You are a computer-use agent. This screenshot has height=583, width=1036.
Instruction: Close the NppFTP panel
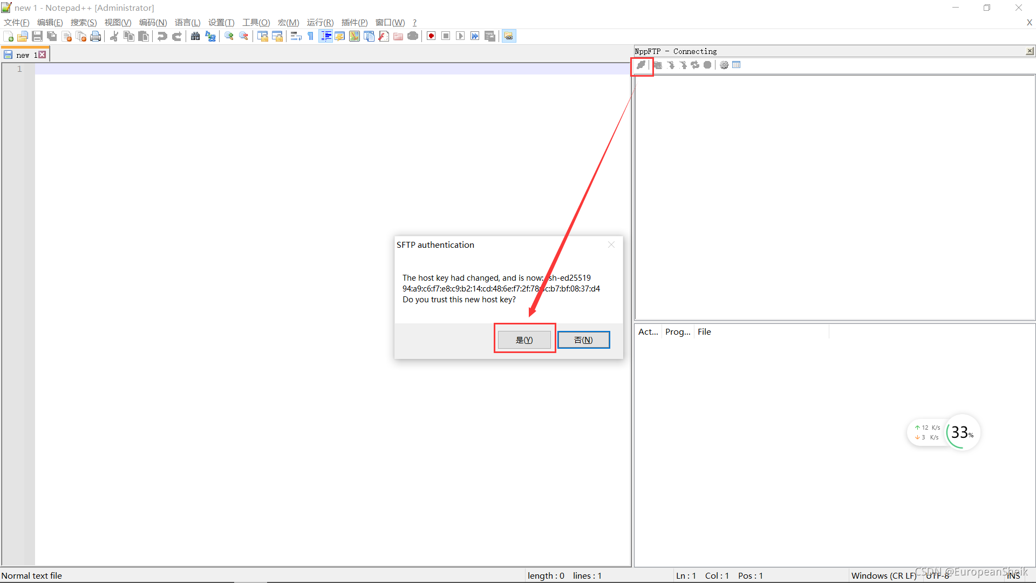coord(1030,51)
